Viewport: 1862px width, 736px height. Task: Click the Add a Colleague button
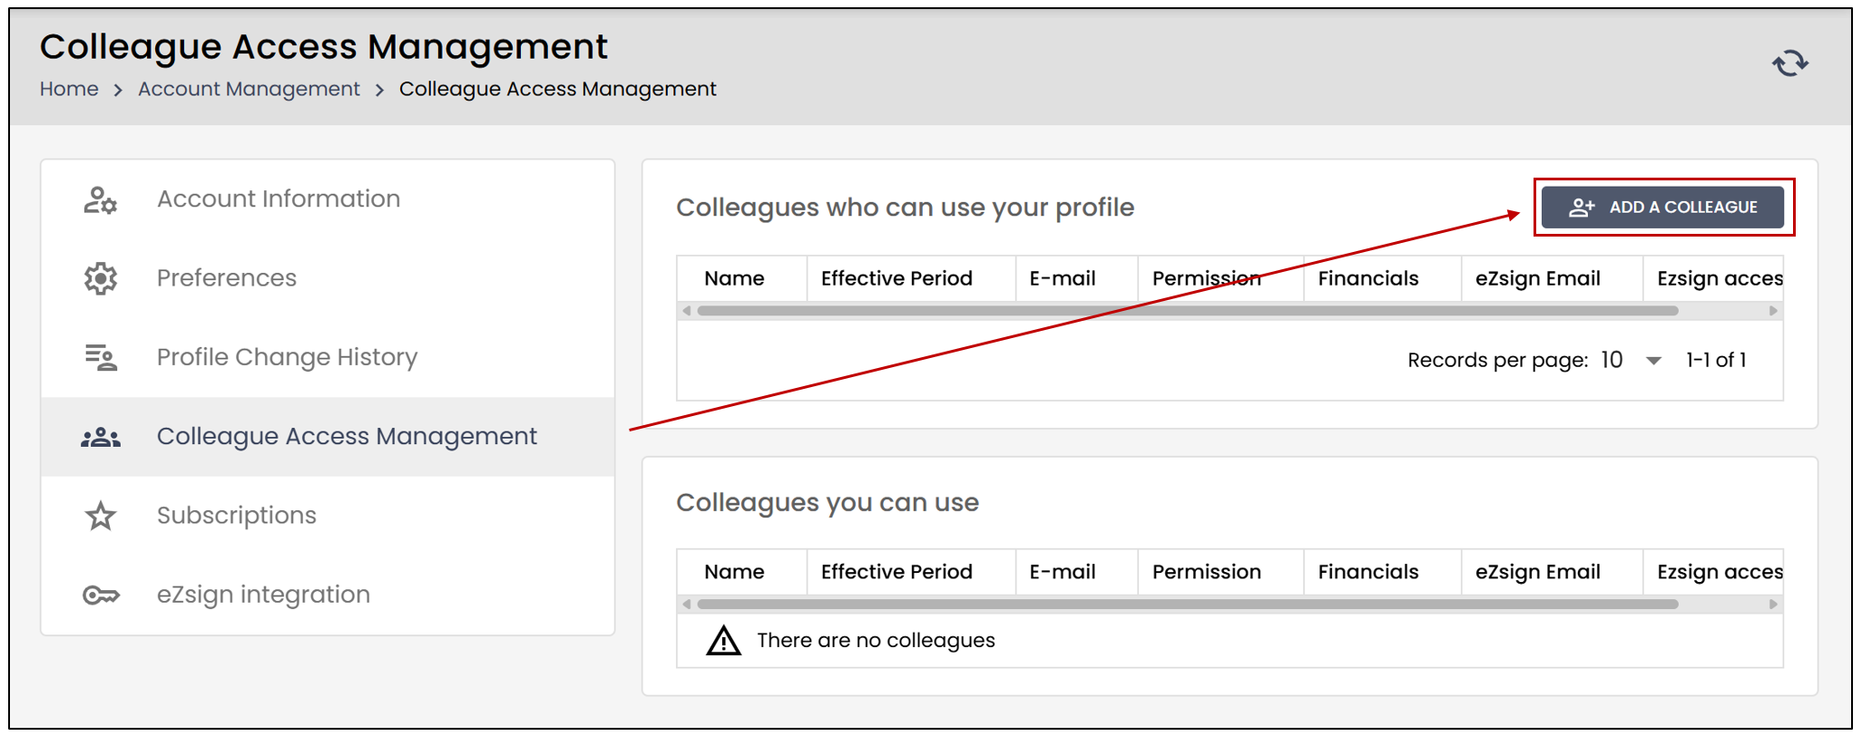coord(1662,208)
